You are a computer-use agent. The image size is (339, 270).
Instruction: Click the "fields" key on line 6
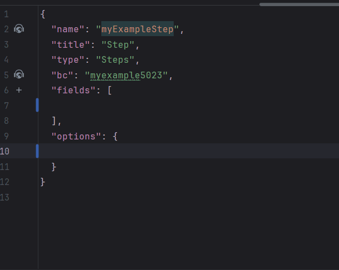coord(71,90)
